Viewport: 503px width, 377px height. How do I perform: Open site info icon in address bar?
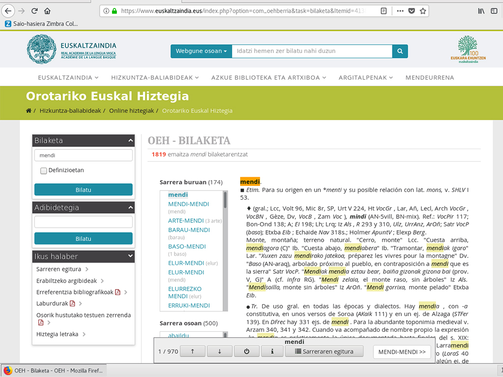(106, 11)
